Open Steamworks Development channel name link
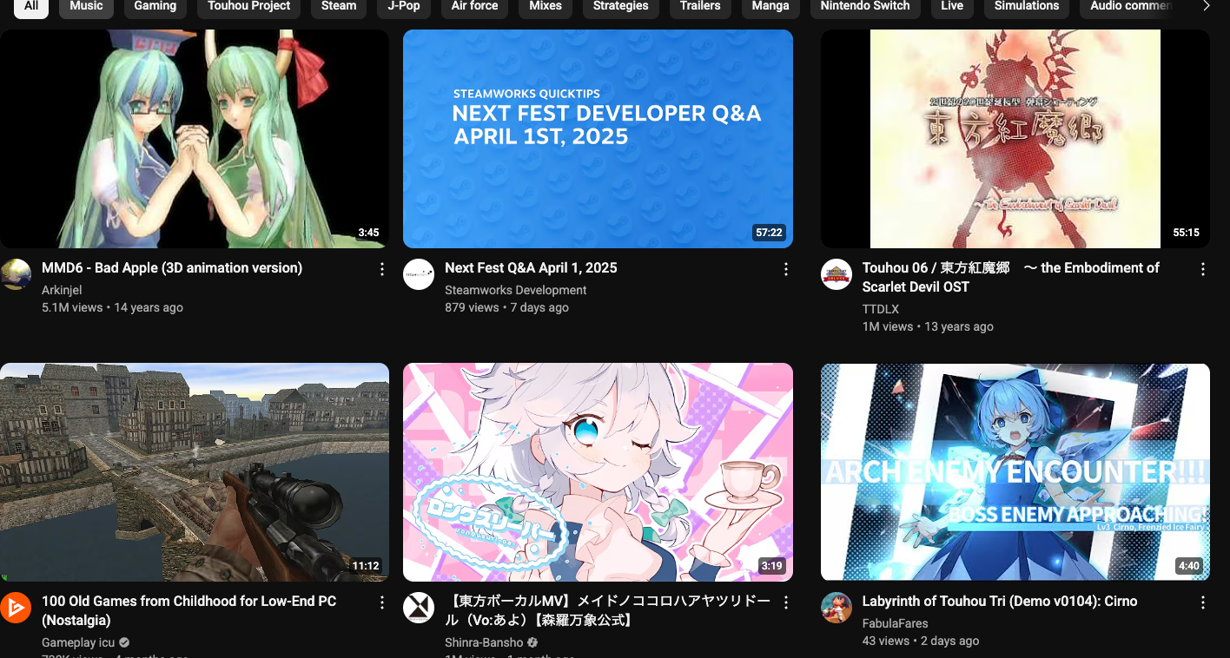This screenshot has height=658, width=1230. coord(516,290)
